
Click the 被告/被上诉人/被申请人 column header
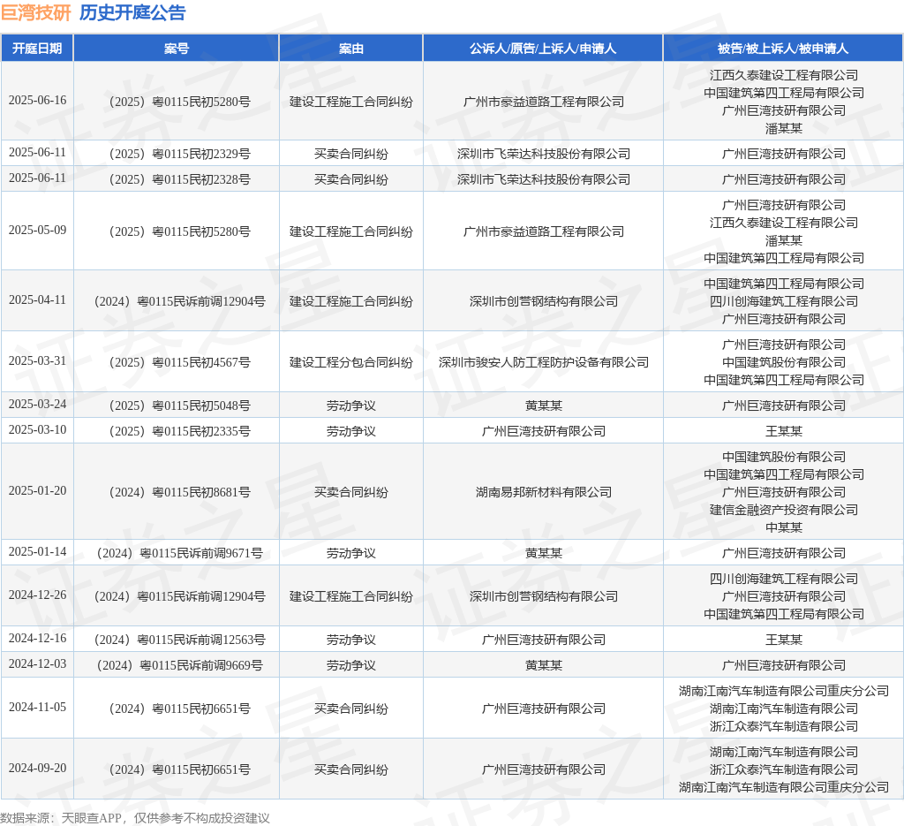tap(782, 49)
